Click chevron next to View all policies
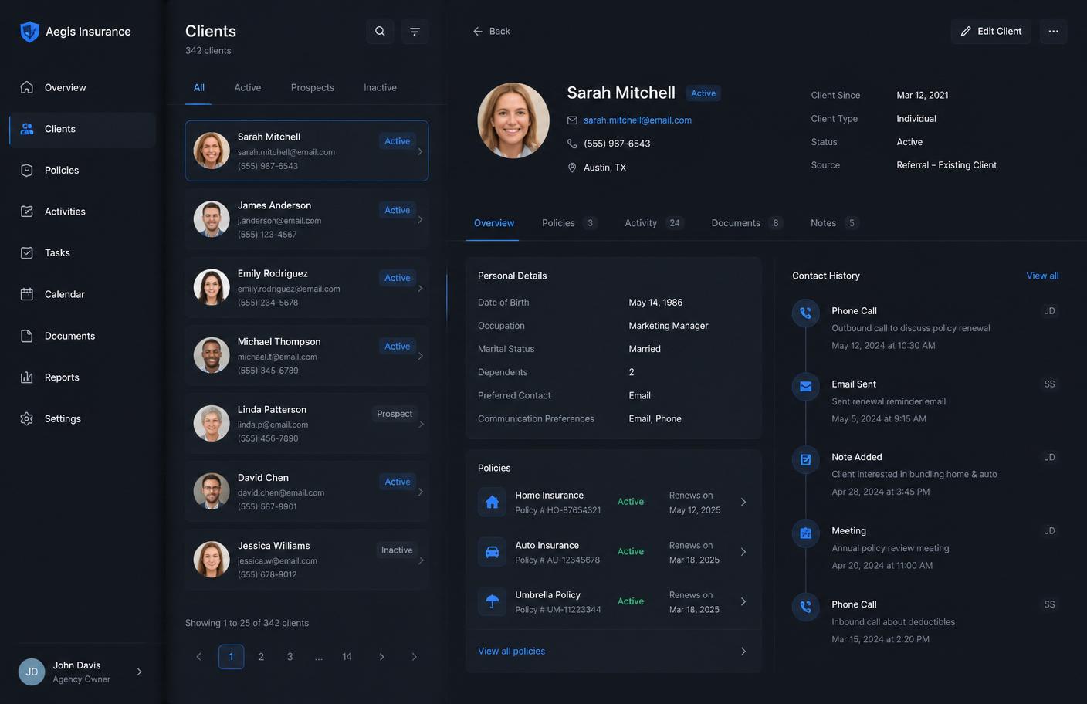 tap(743, 652)
